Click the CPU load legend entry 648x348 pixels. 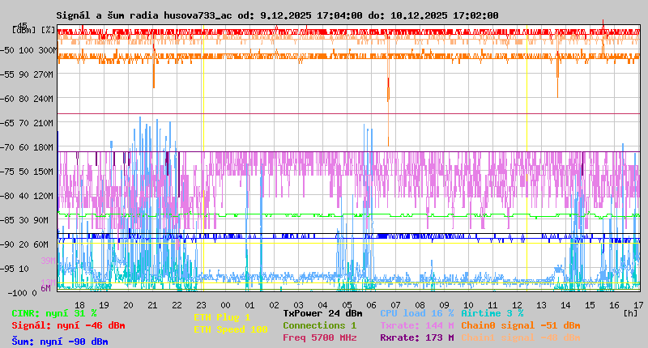point(416,312)
